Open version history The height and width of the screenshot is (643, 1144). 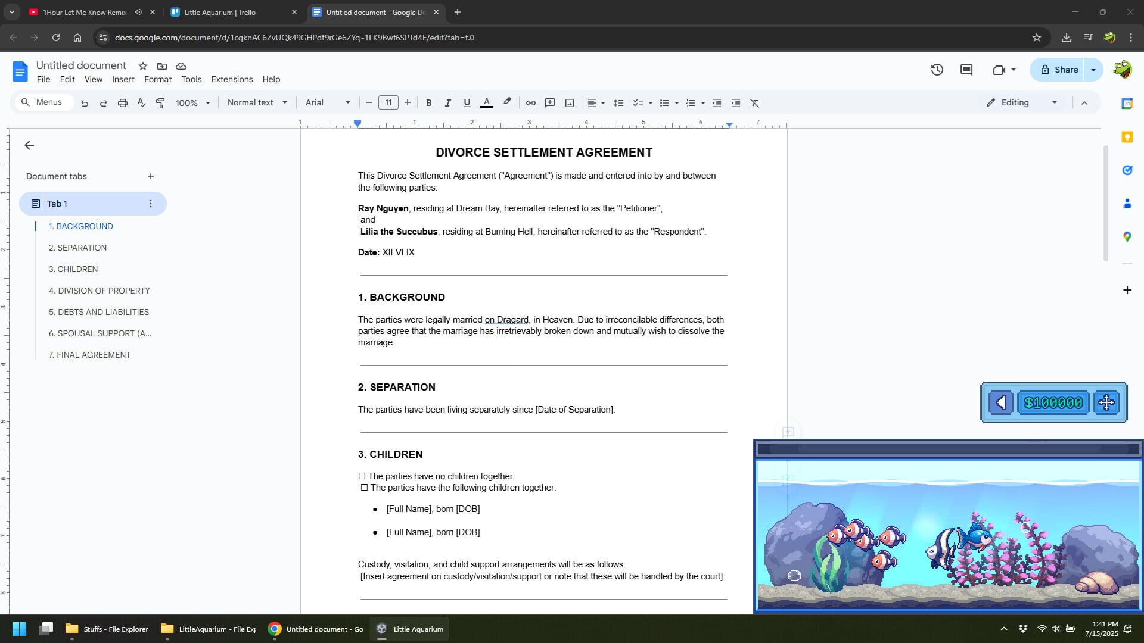tap(937, 70)
